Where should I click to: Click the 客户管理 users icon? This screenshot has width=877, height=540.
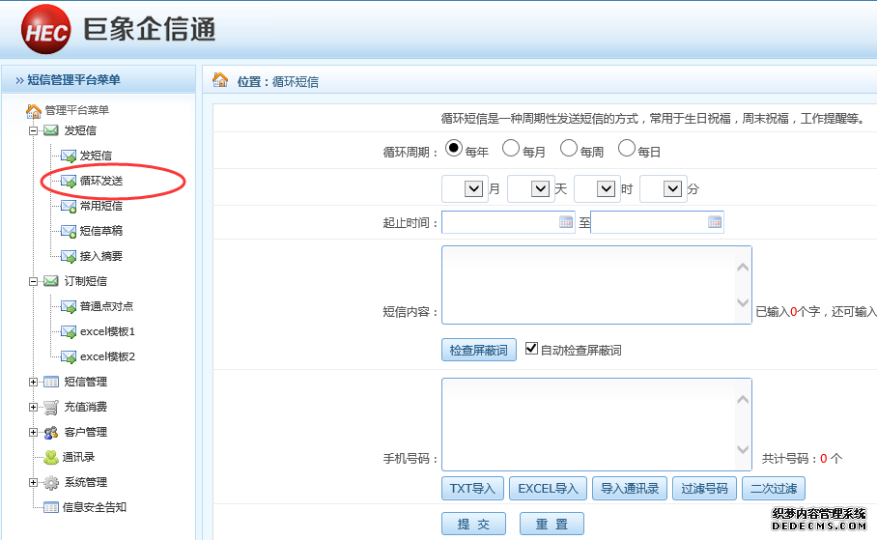pyautogui.click(x=50, y=432)
